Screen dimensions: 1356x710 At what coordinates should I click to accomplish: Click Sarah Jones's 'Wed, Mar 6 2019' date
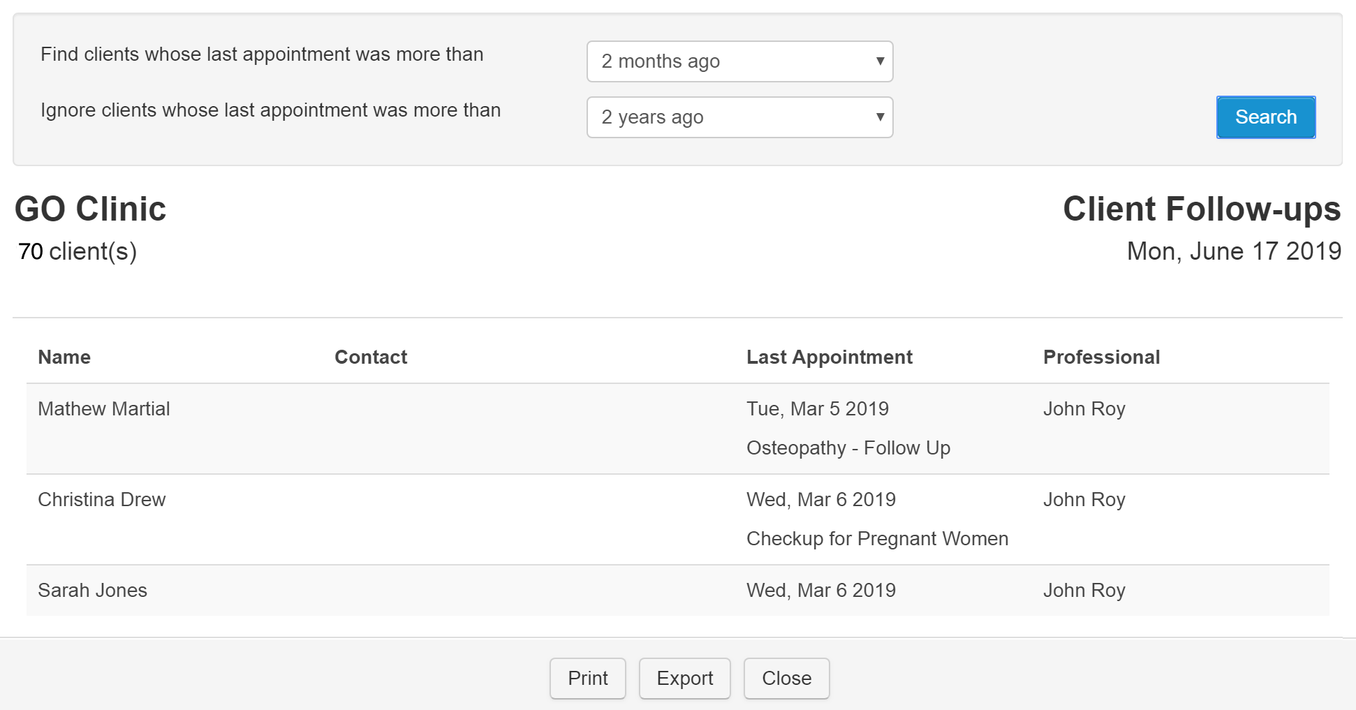pos(821,590)
